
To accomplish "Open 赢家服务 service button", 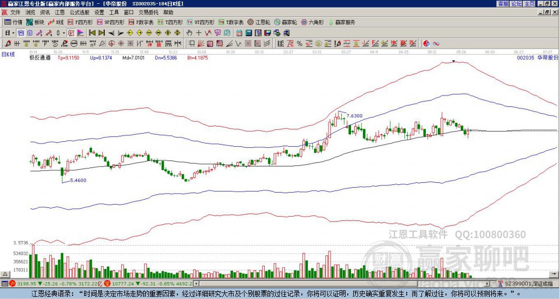I will coord(342,22).
